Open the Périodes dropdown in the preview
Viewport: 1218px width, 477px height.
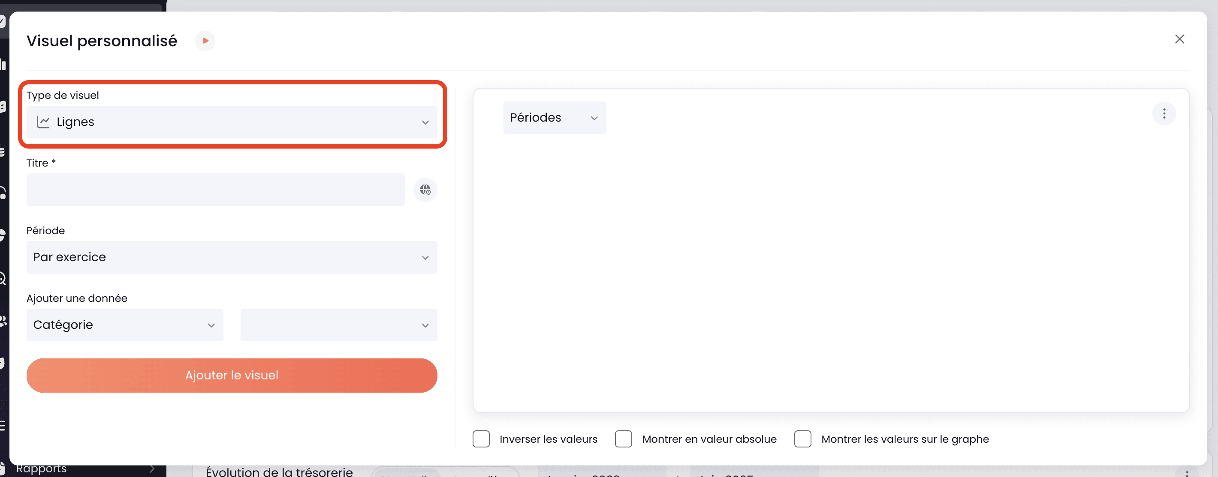[x=555, y=118]
